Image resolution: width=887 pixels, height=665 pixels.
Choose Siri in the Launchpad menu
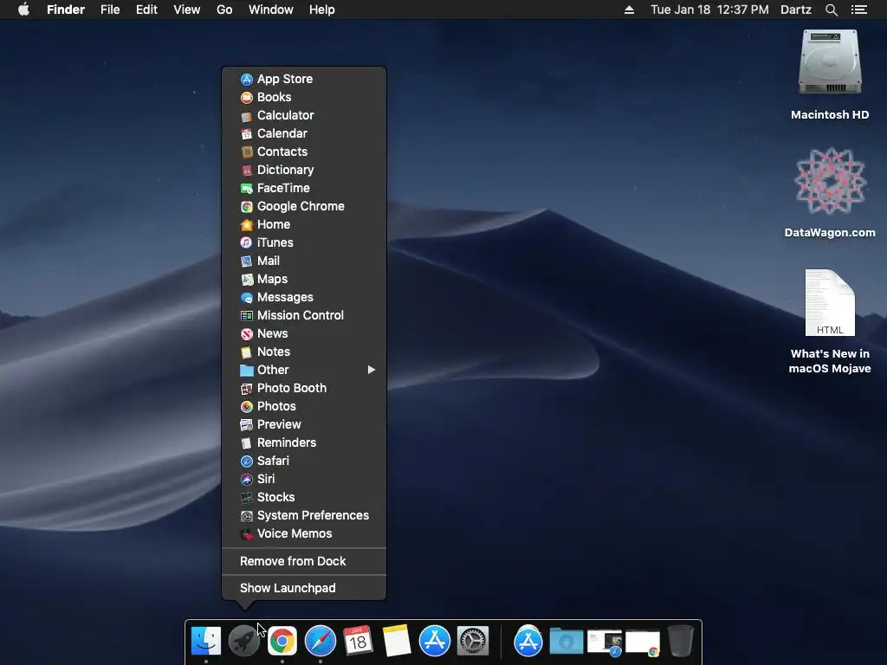click(x=304, y=479)
